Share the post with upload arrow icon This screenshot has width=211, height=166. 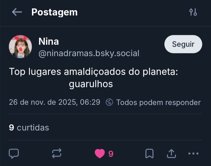pos(171,153)
